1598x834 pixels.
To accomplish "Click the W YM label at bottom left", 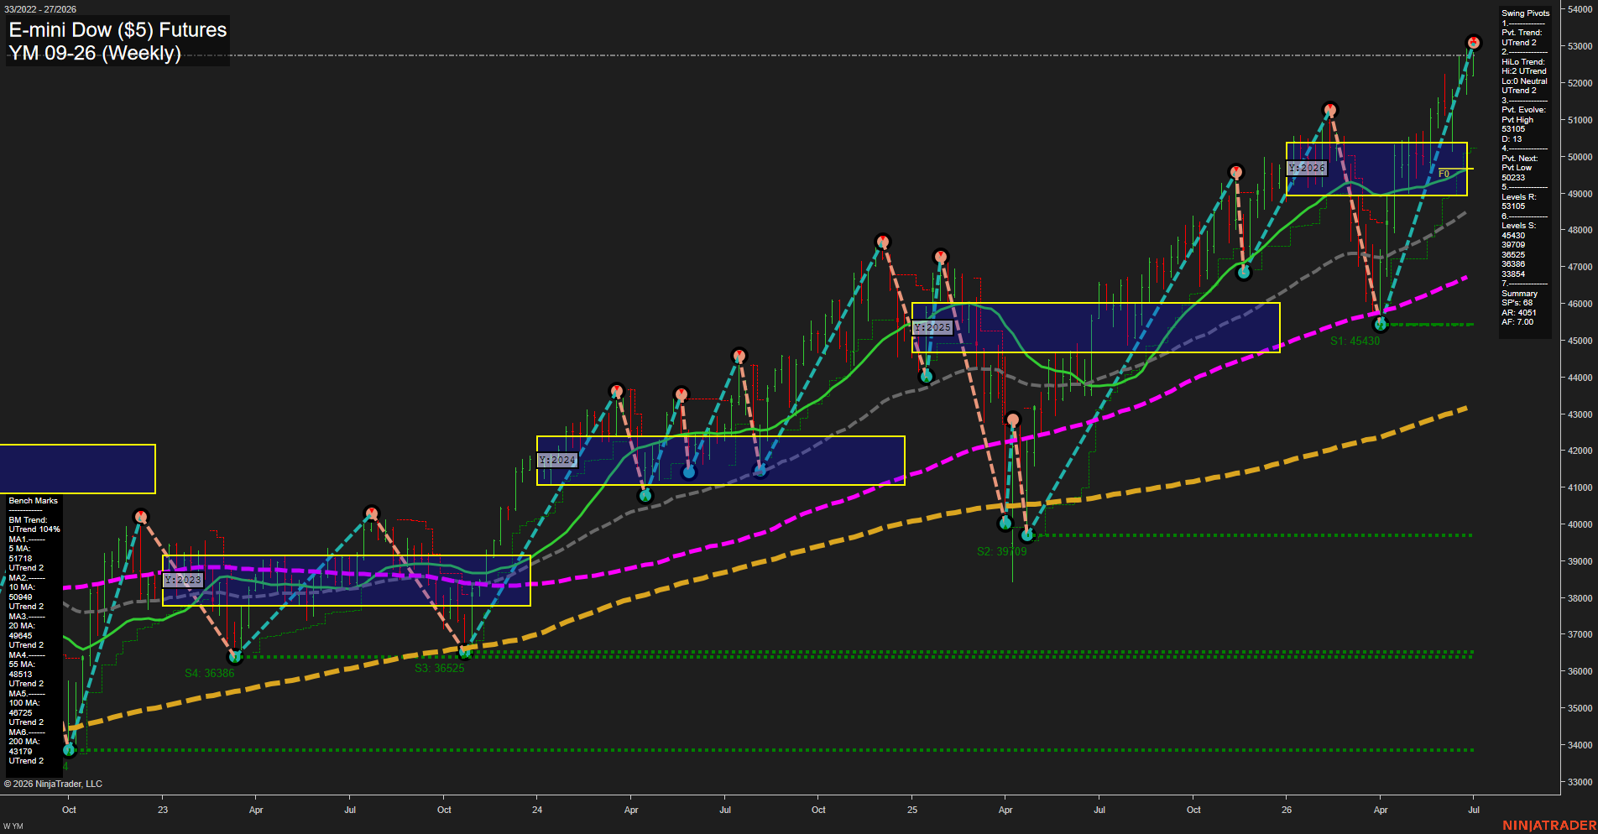I will coord(13,826).
